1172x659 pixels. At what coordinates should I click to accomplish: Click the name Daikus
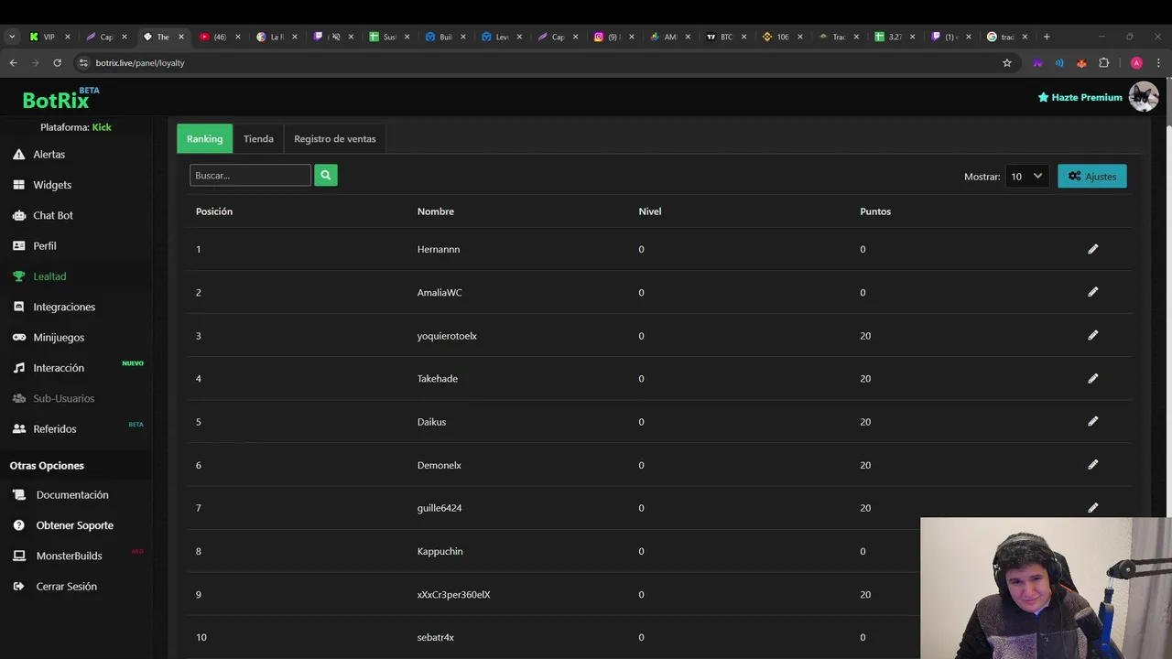tap(431, 422)
